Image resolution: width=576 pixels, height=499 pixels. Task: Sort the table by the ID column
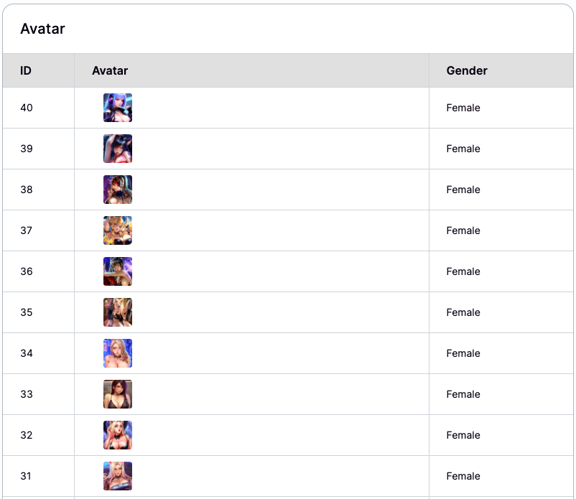point(27,70)
